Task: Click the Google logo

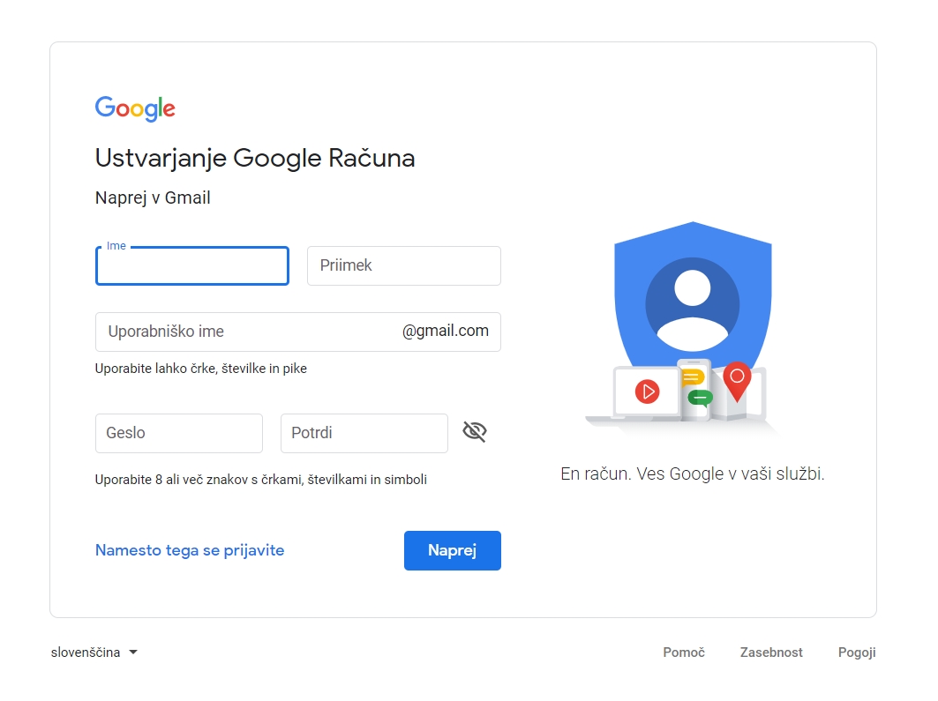Action: click(135, 108)
